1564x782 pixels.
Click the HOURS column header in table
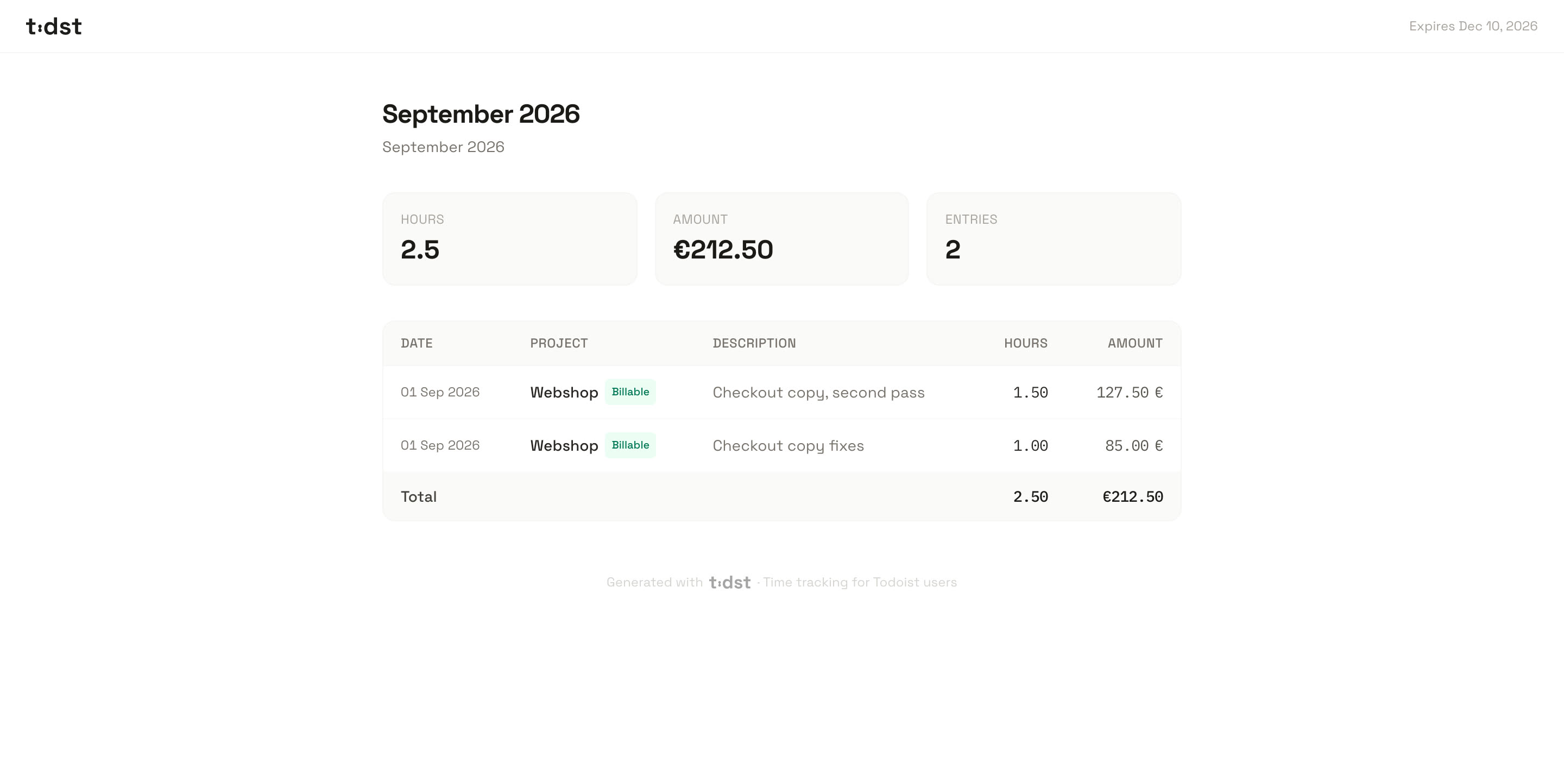(x=1025, y=343)
